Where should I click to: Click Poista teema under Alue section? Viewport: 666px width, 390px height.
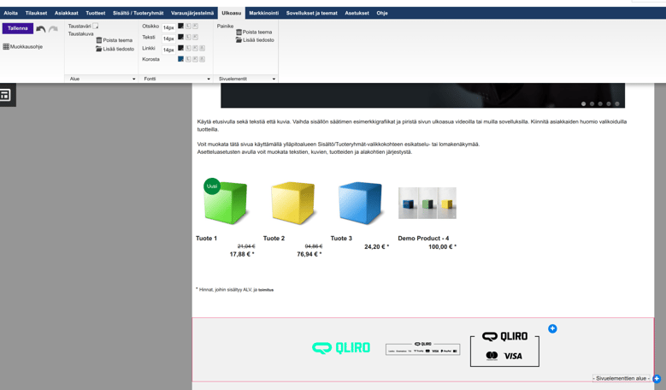click(x=115, y=40)
